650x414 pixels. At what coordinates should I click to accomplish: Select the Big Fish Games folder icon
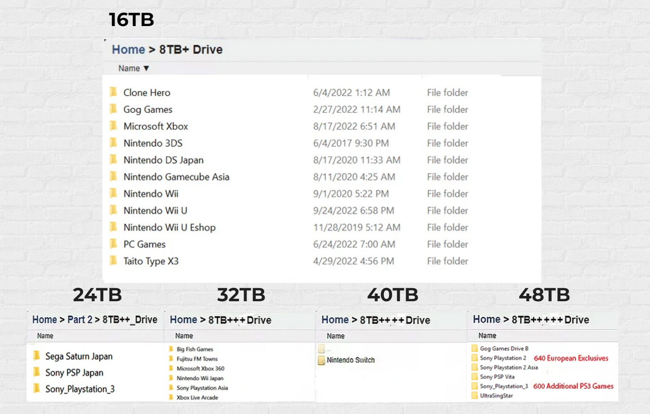click(x=171, y=349)
